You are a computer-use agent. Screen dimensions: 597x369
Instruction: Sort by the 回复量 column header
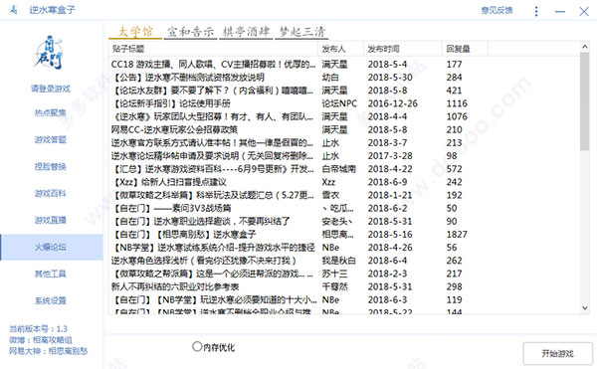(465, 49)
